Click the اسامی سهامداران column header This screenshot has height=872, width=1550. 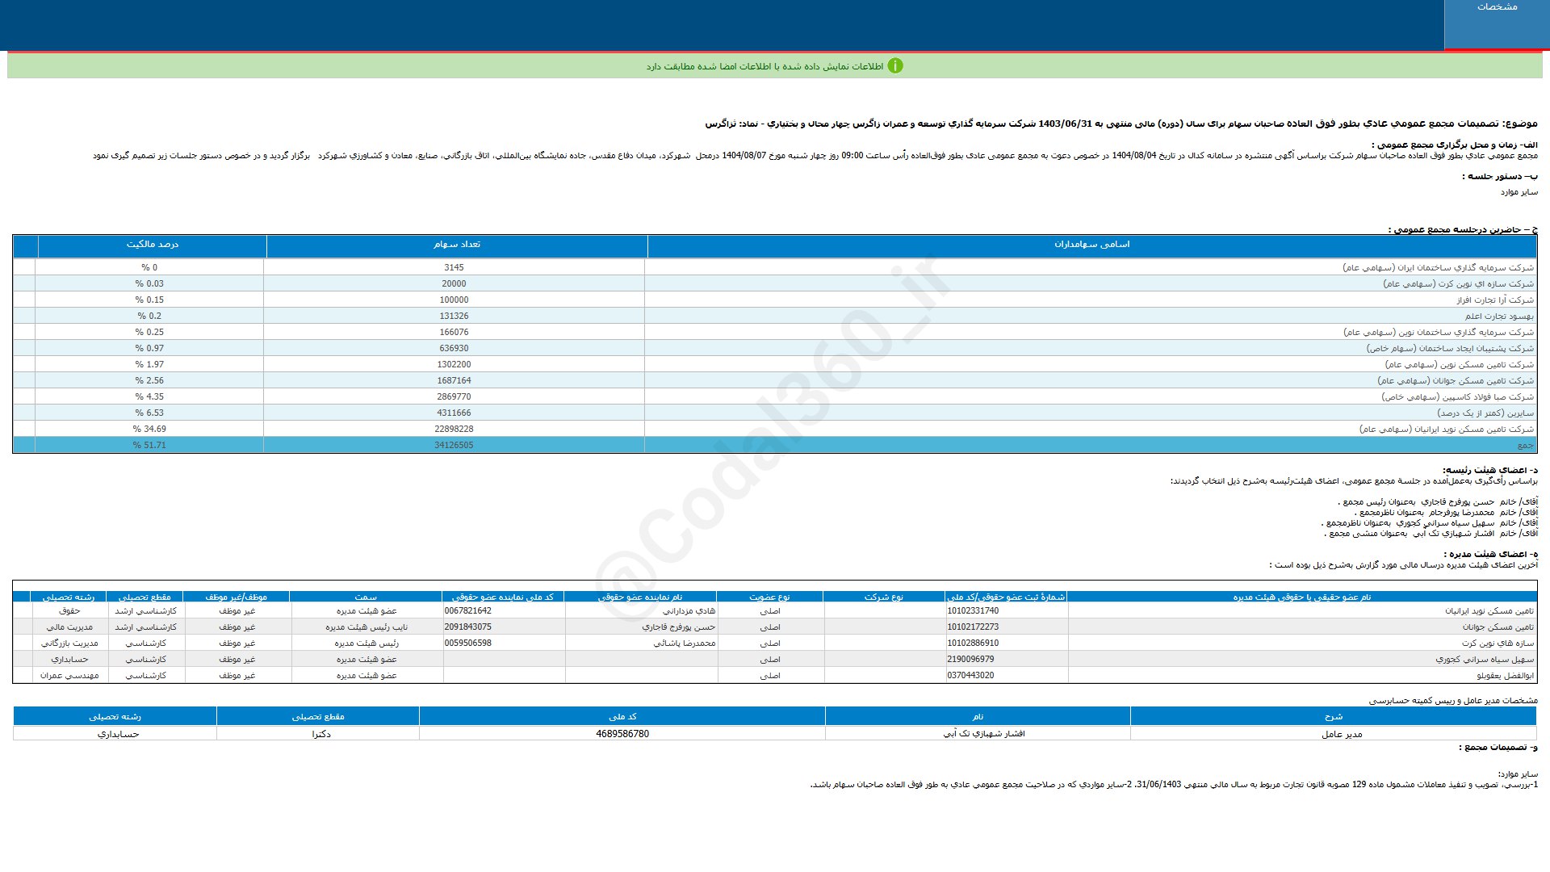(x=1091, y=245)
